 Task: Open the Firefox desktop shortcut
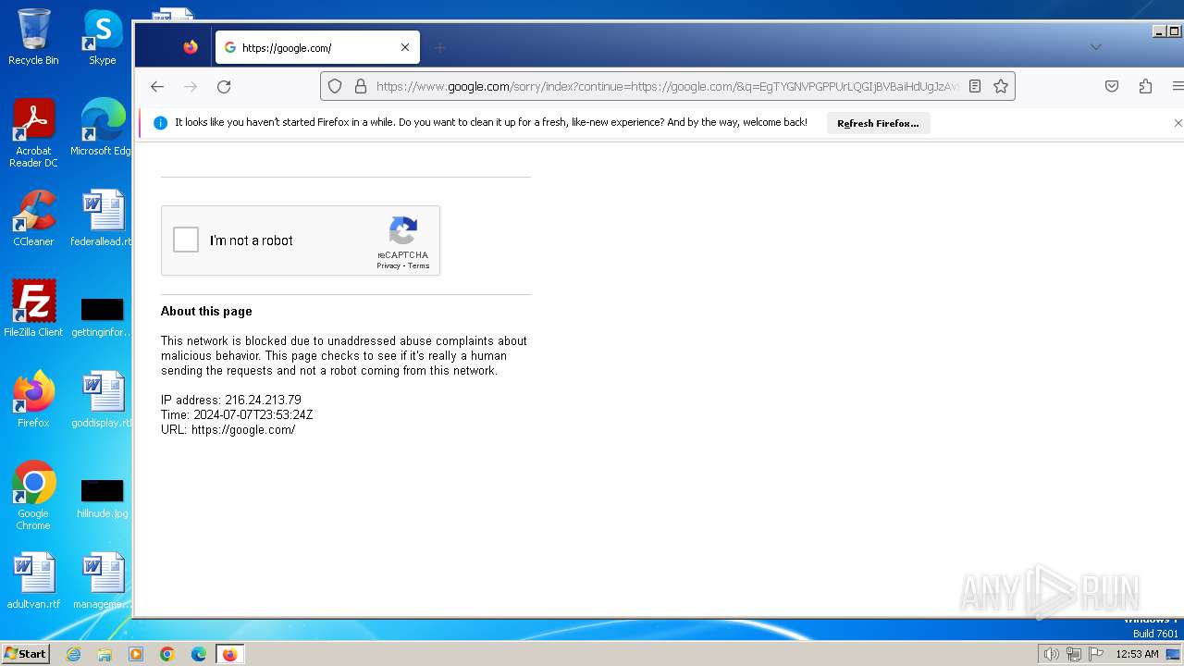pos(33,400)
